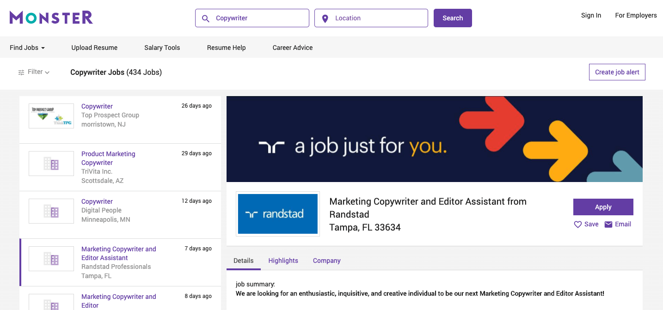Email this job via Email link
Image resolution: width=663 pixels, height=310 pixels.
coord(623,225)
